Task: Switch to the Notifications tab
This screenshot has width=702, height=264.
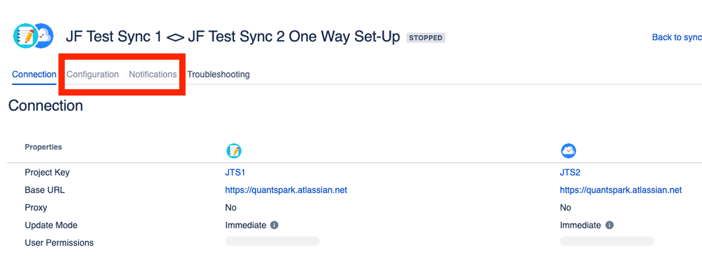Action: 152,74
